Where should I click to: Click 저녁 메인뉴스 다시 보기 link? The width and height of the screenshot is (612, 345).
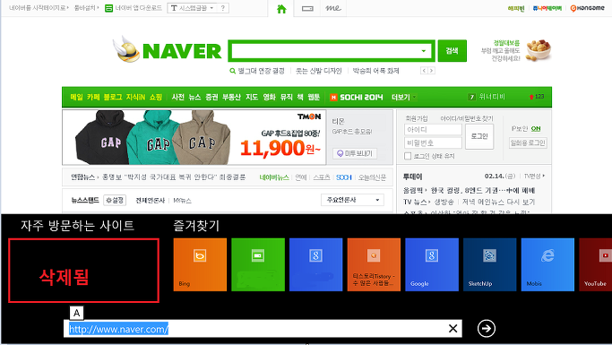498,202
